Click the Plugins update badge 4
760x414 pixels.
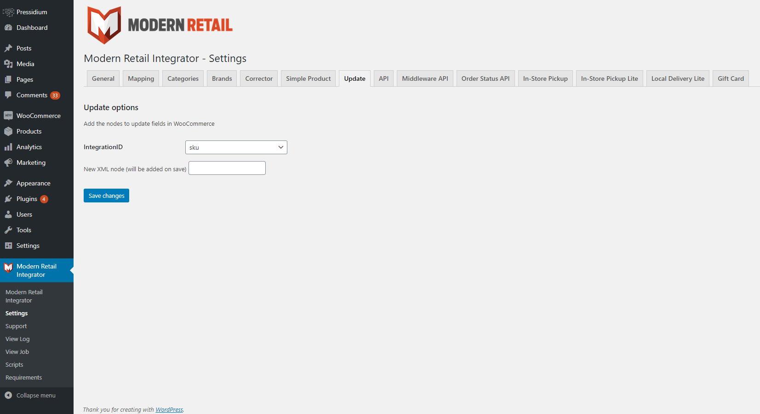click(x=44, y=199)
